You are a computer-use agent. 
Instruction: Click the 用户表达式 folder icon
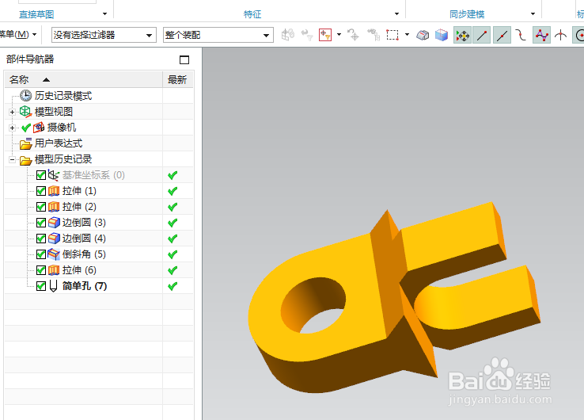[25, 143]
